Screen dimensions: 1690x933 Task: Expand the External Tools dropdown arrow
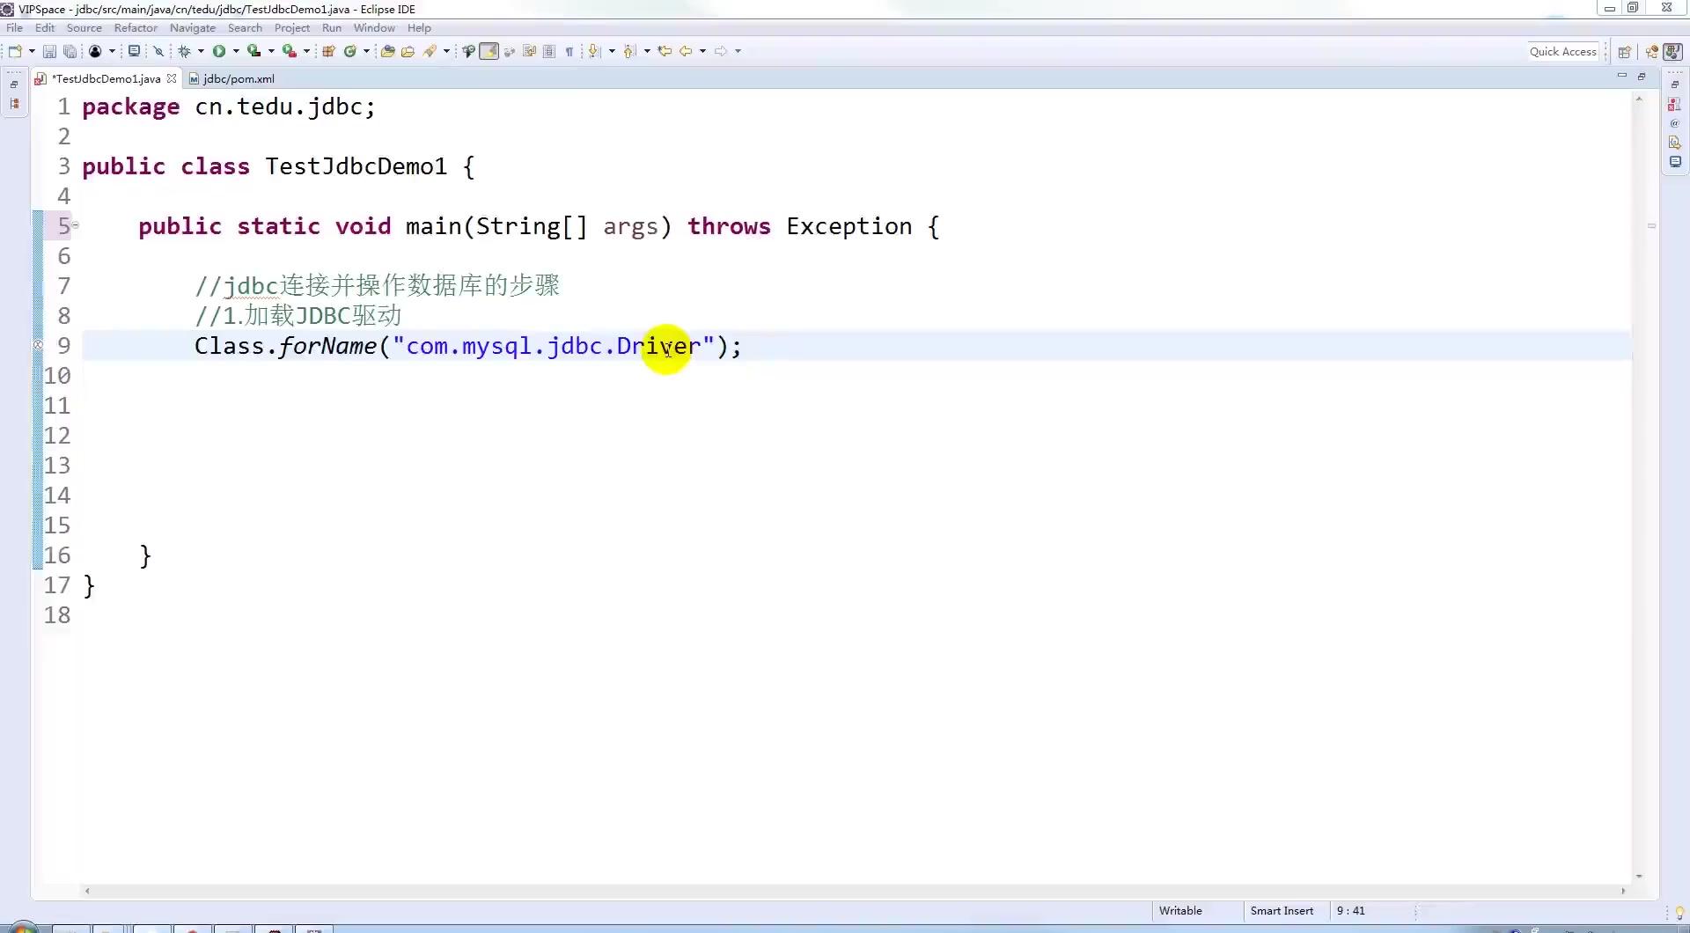click(x=306, y=51)
